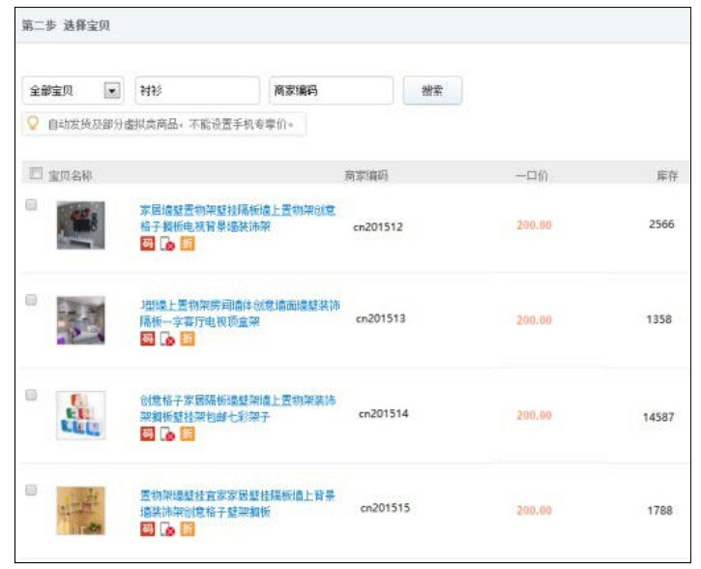Click the yellow wall thumbnail for cn201515
Screen dimensions: 701x569
(x=81, y=510)
